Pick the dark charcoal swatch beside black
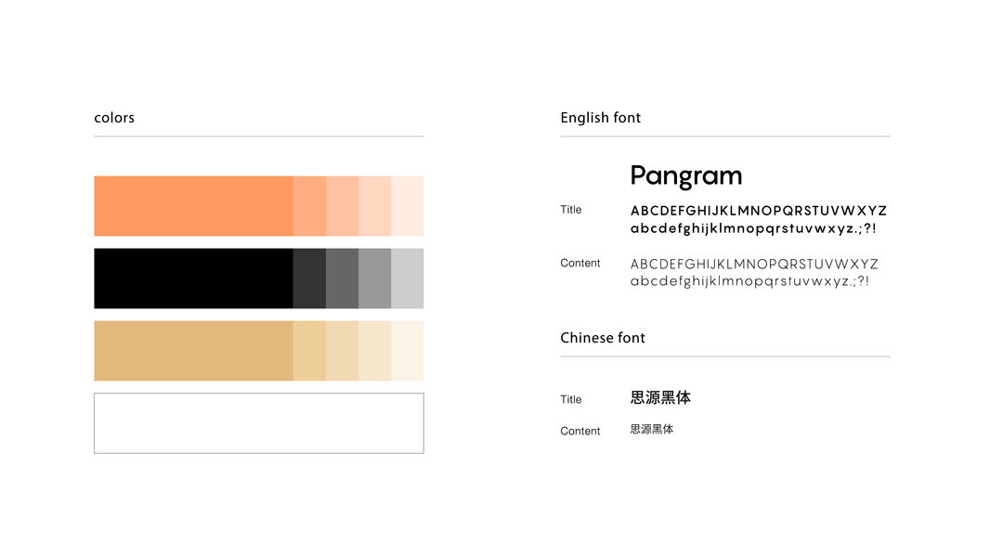 coord(309,278)
